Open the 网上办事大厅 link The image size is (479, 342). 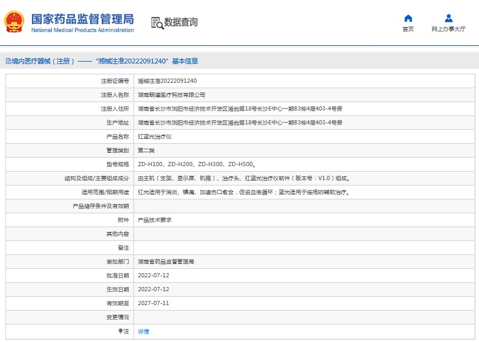[x=448, y=29]
